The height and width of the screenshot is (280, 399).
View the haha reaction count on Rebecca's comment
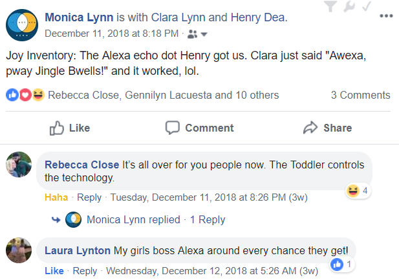358,190
